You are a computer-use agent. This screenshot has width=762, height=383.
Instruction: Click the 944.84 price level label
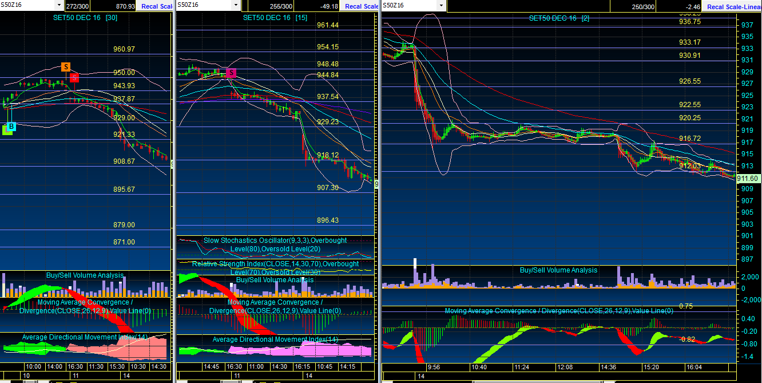click(328, 75)
